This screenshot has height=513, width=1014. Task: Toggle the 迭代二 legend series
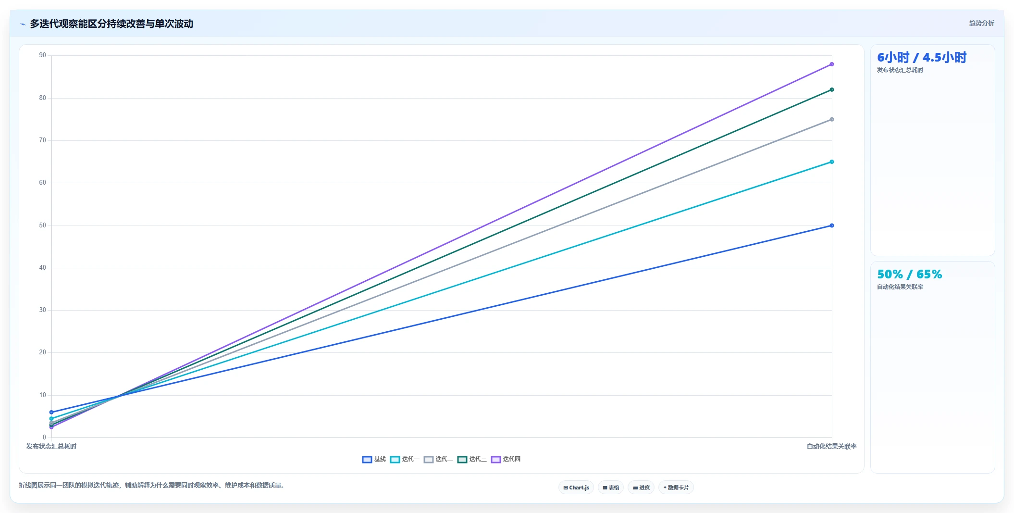click(x=438, y=459)
